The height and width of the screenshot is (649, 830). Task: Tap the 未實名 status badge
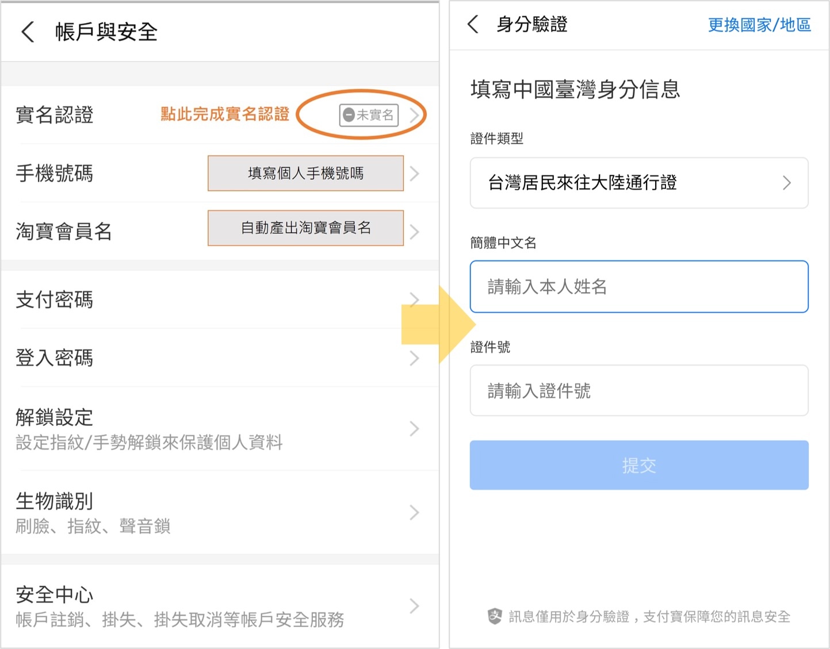tap(369, 115)
